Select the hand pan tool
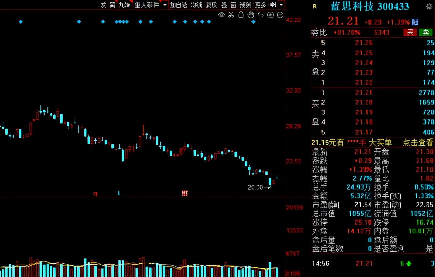Image resolution: width=435 pixels, height=277 pixels. [x=251, y=15]
